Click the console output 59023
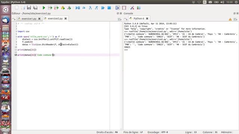 (127, 47)
